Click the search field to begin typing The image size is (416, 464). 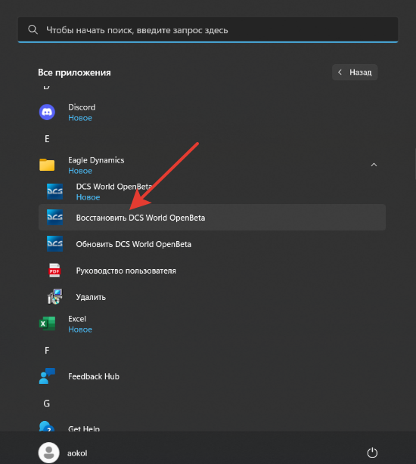pos(208,29)
